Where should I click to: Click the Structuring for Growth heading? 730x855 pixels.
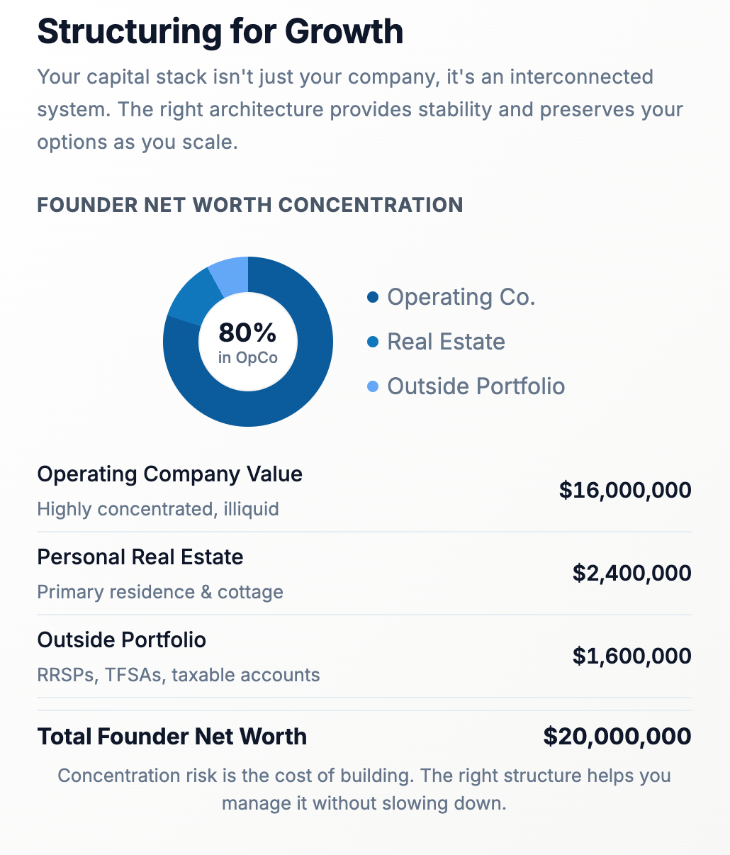[220, 32]
